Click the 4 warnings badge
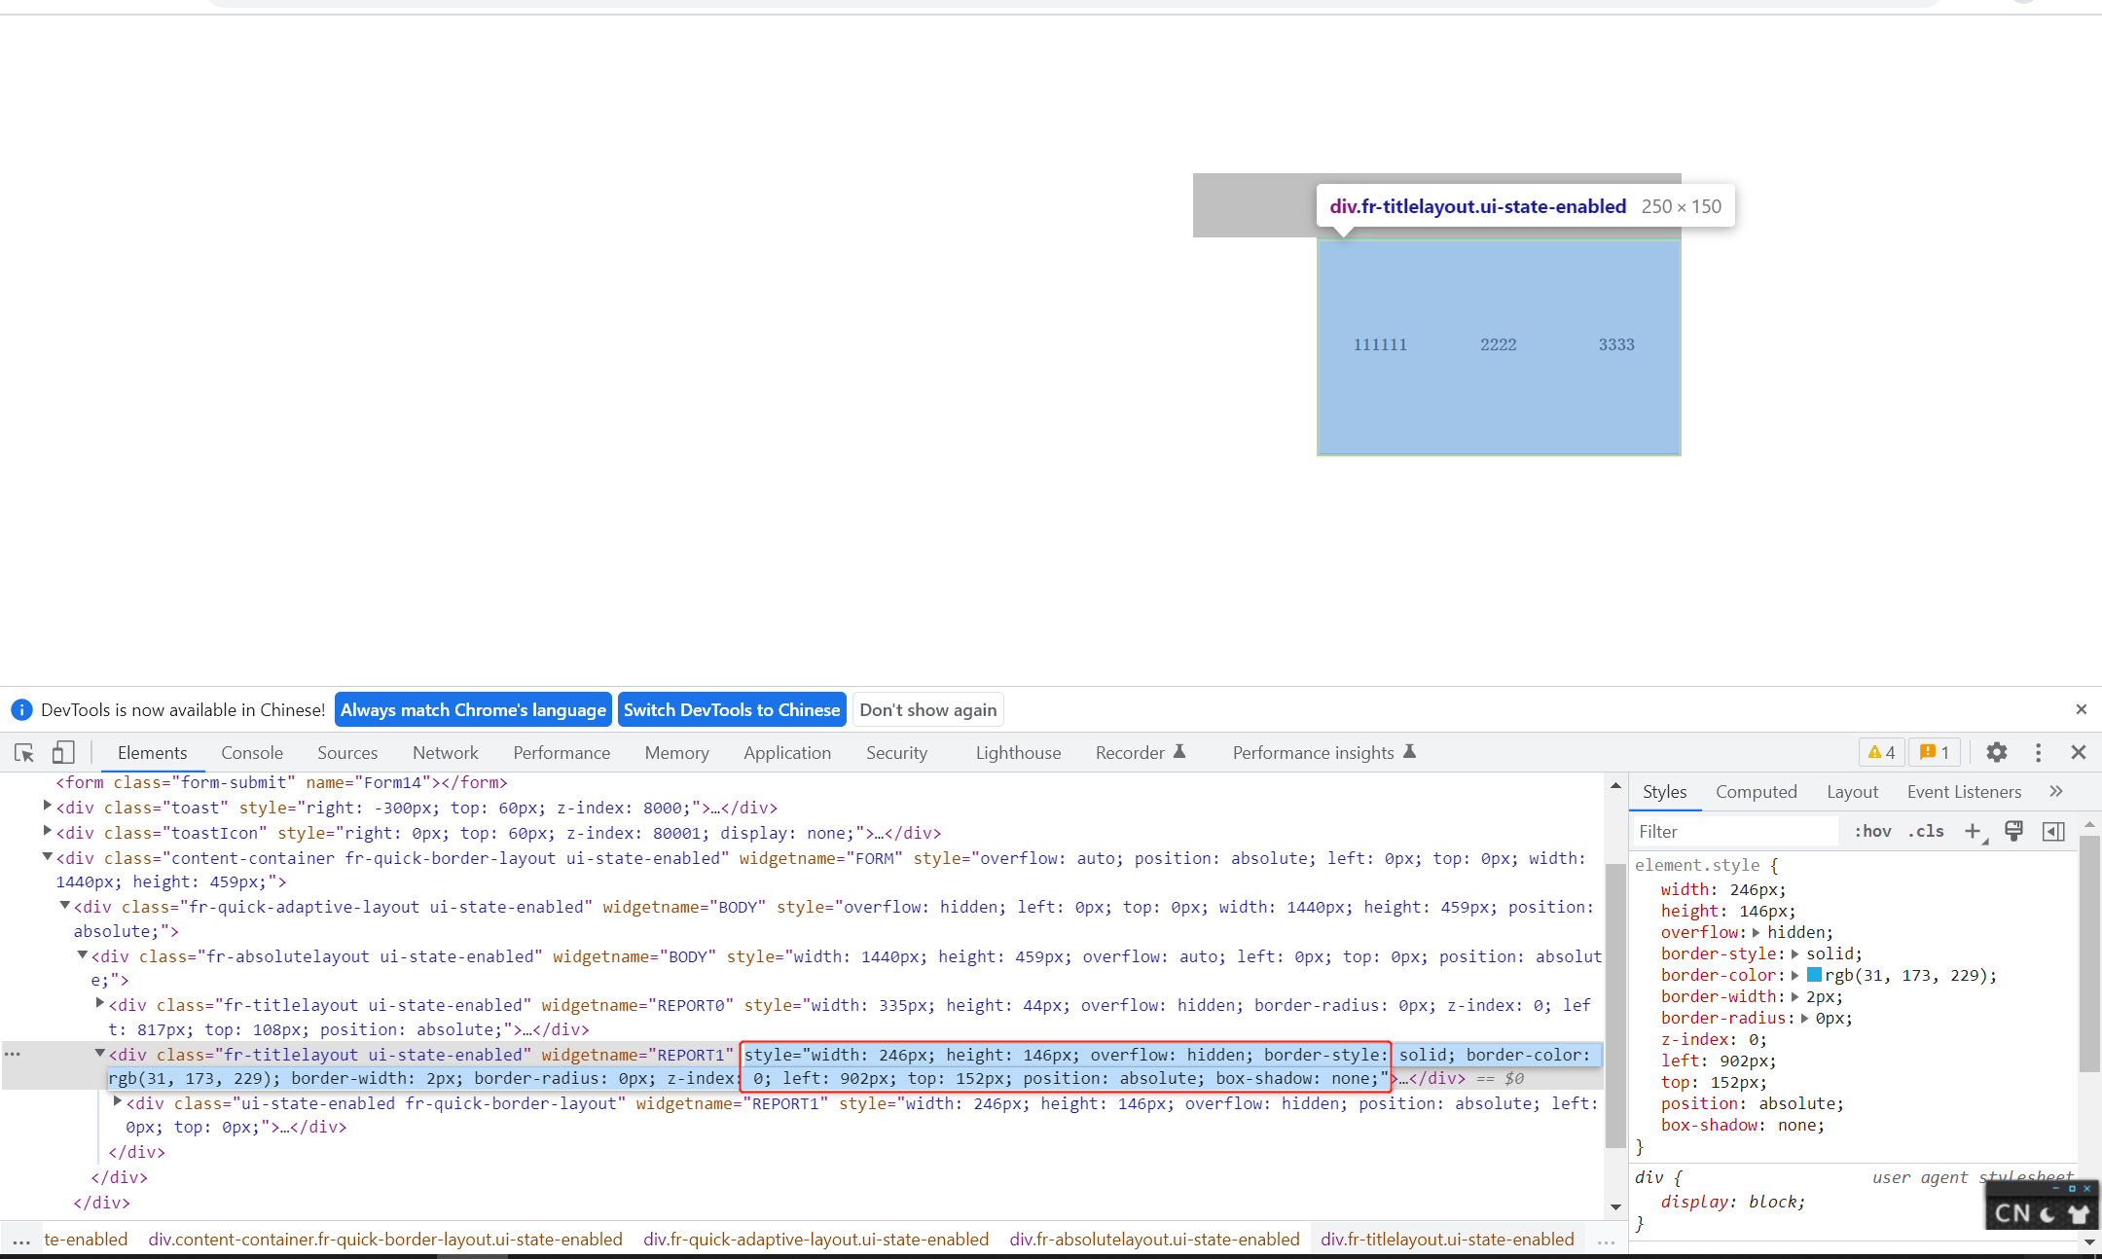This screenshot has width=2102, height=1259. click(x=1881, y=752)
